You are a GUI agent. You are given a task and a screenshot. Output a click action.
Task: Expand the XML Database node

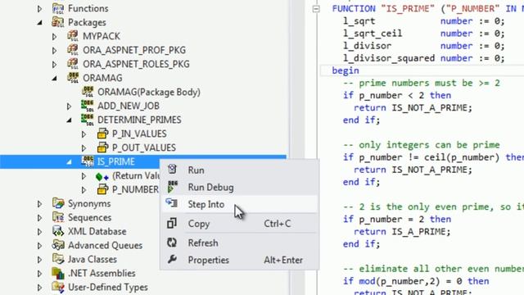point(39,232)
